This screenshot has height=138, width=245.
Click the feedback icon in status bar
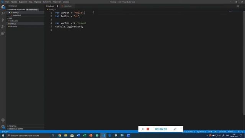click(238, 132)
